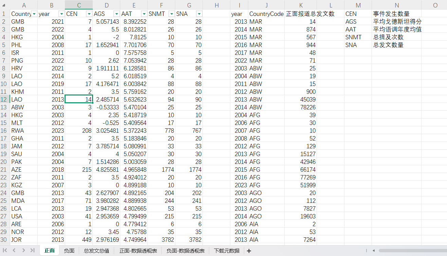Select the cell containing PHL
This screenshot has height=256, width=447.
[24, 45]
